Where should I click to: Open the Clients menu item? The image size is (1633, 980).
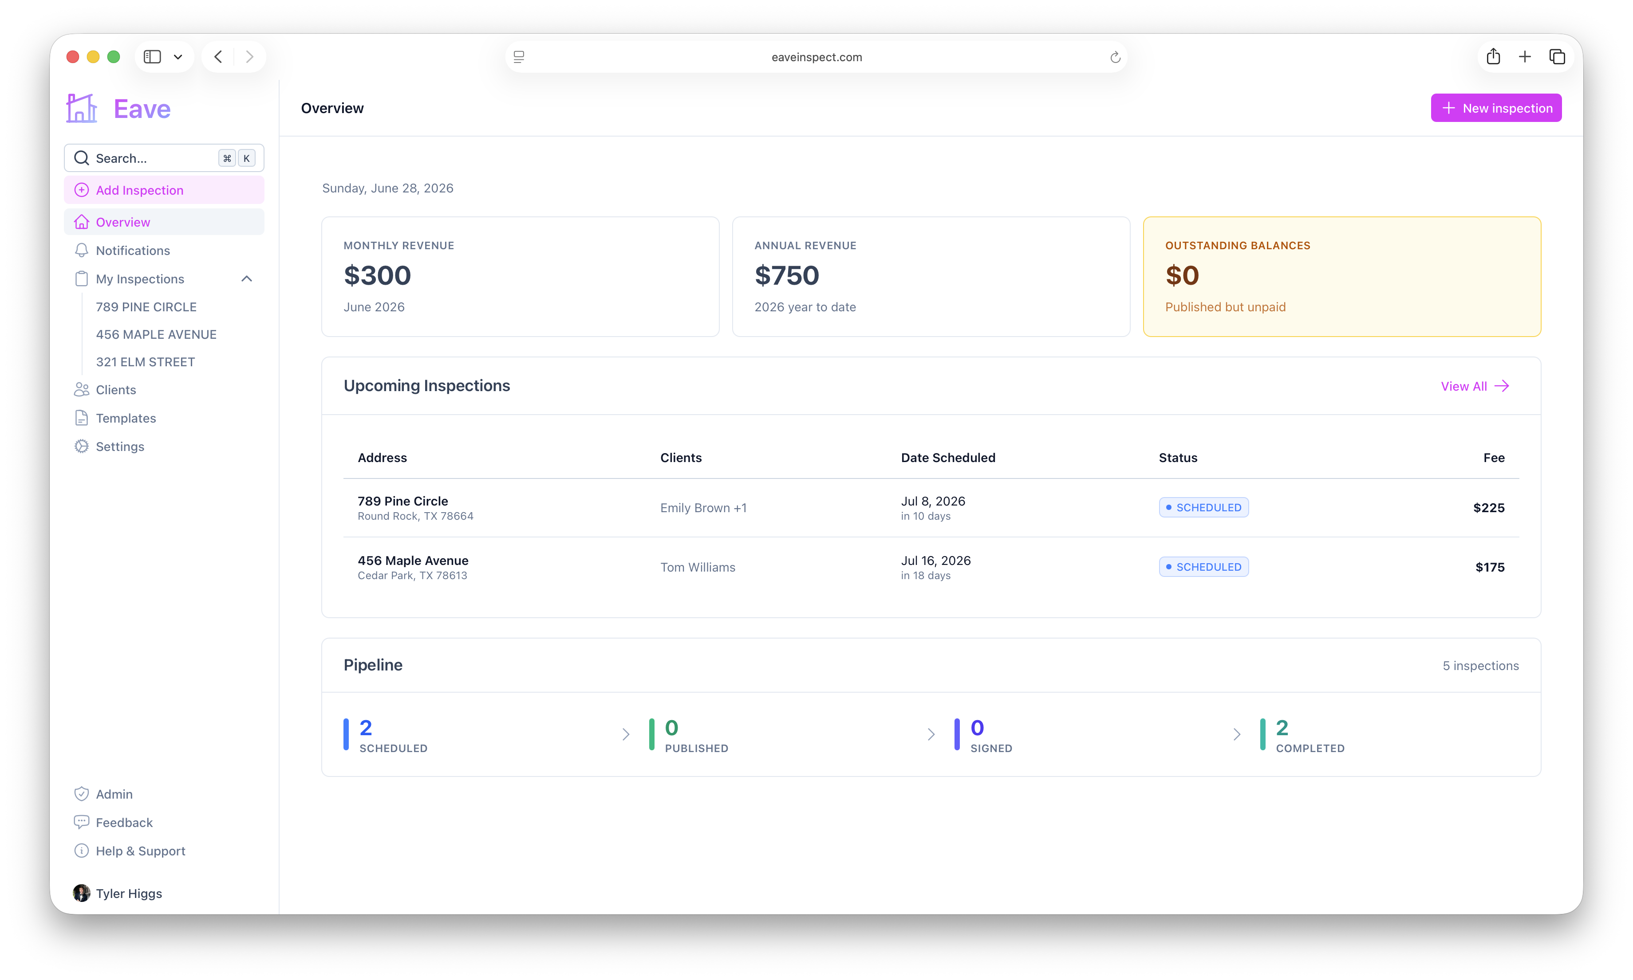[x=164, y=390]
